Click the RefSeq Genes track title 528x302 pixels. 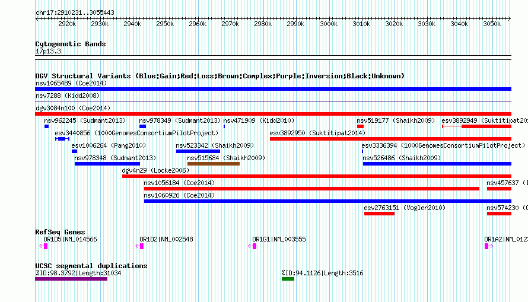pyautogui.click(x=60, y=232)
